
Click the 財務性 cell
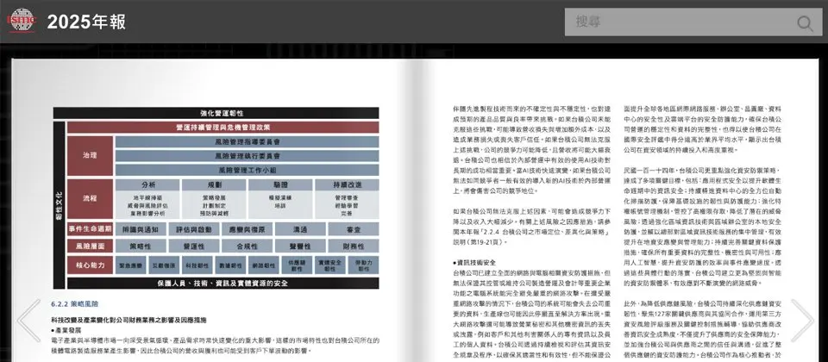[x=354, y=246]
